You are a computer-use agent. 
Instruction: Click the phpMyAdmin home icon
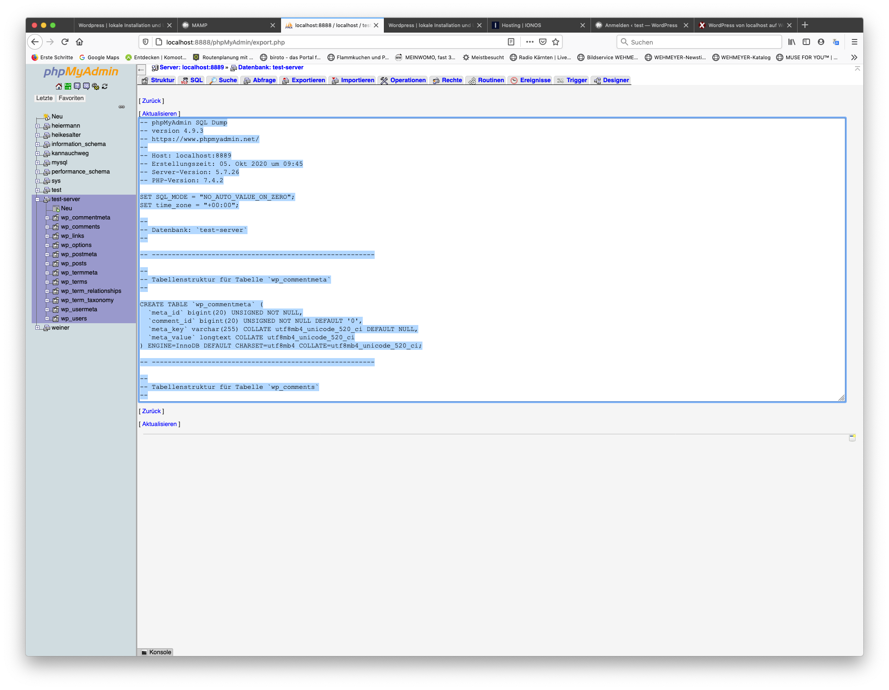(58, 86)
